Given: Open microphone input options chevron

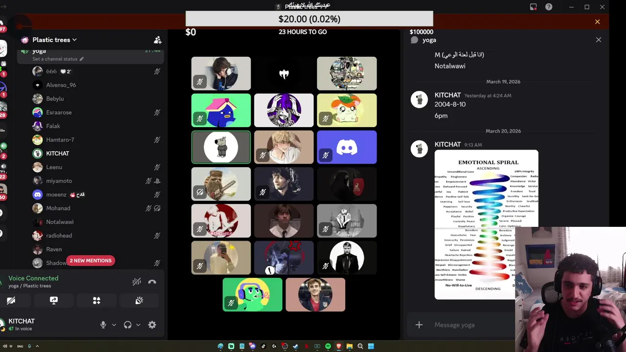Looking at the screenshot, I should click(114, 325).
